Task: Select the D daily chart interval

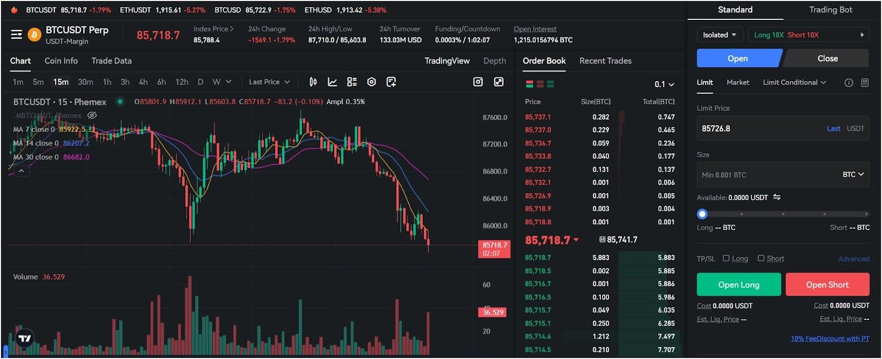Action: (x=201, y=82)
